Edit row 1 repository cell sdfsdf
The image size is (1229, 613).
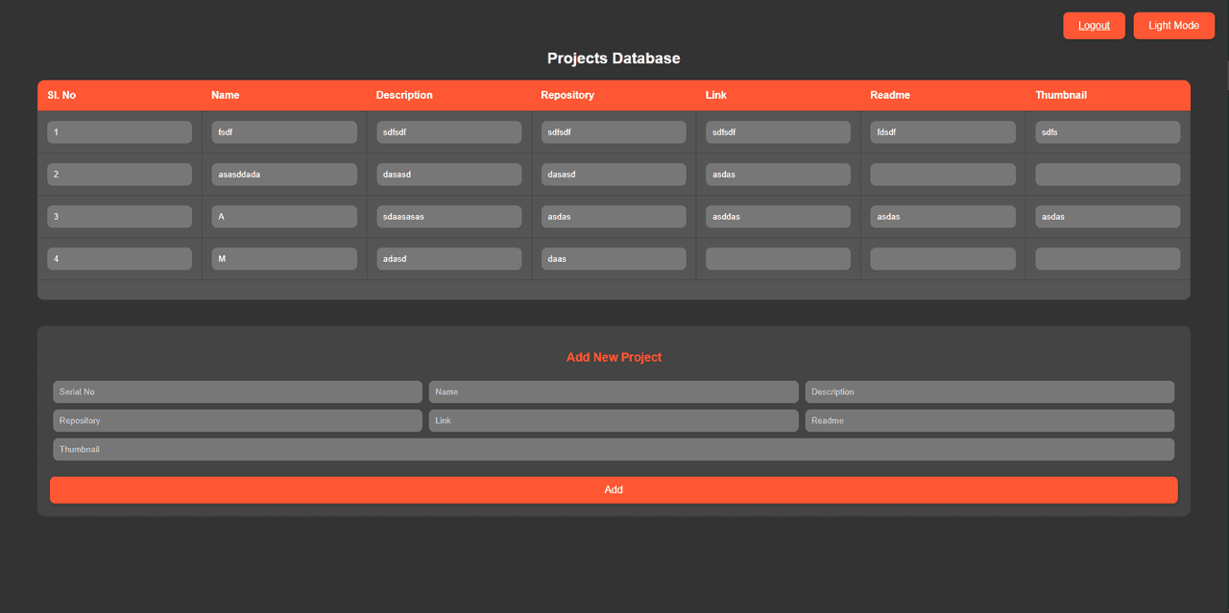pyautogui.click(x=614, y=132)
